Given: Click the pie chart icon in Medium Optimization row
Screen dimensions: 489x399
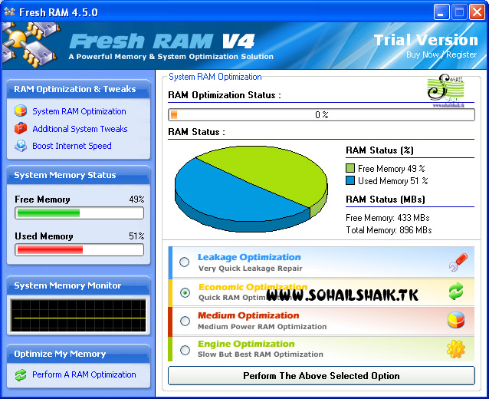Looking at the screenshot, I should pyautogui.click(x=456, y=320).
